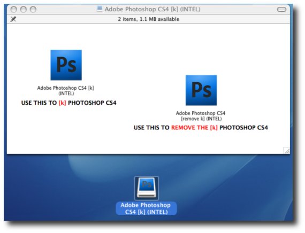Zoom the window using third title button
Screen dimensions: 305x233
(33, 9)
